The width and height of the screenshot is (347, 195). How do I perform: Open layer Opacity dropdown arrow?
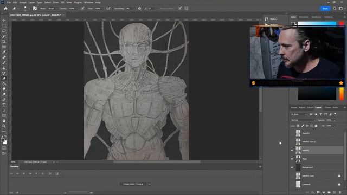(x=335, y=120)
